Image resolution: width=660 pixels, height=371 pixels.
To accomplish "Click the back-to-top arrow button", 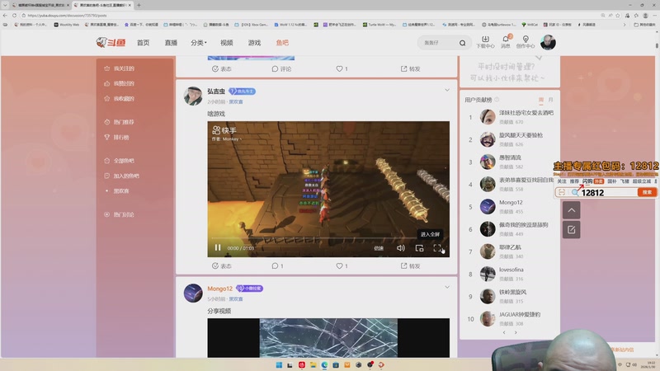I will [x=571, y=210].
